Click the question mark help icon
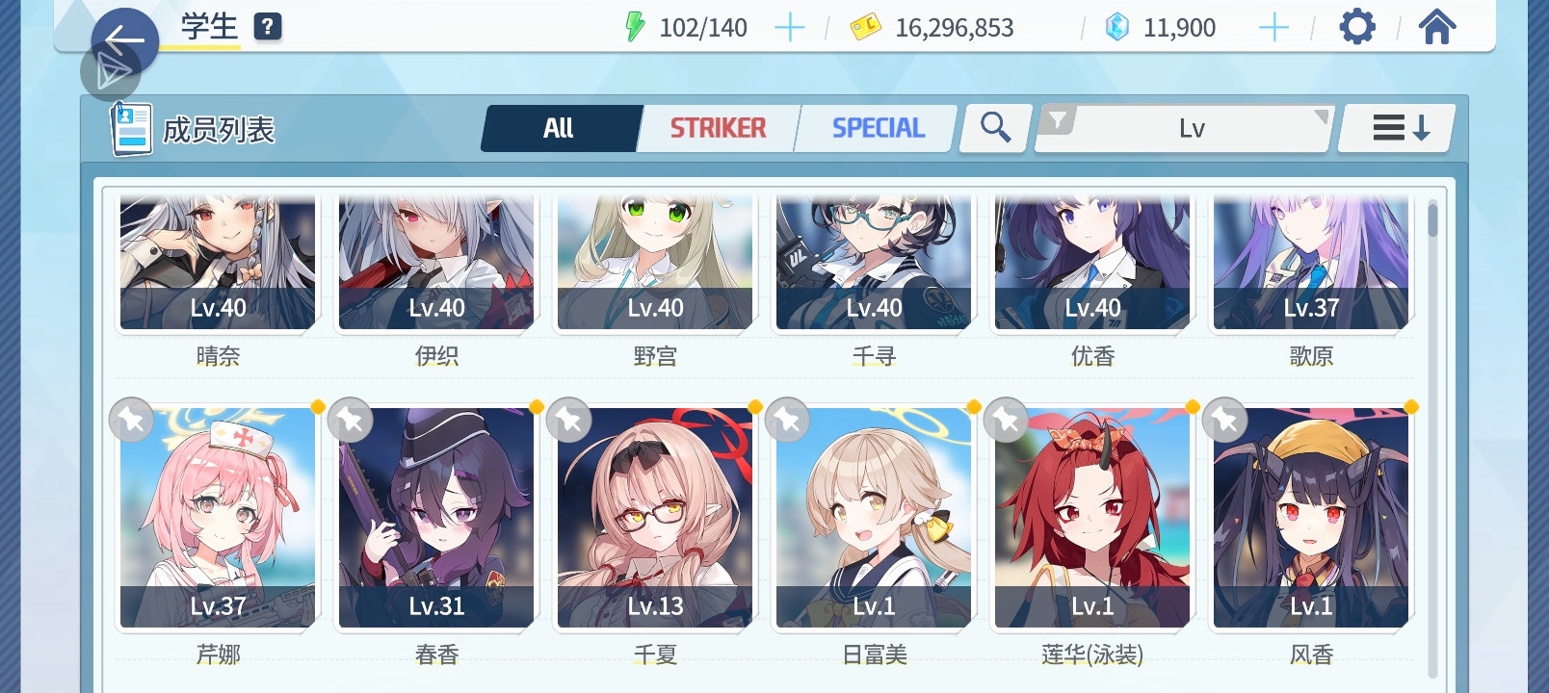The height and width of the screenshot is (693, 1549). [x=268, y=27]
